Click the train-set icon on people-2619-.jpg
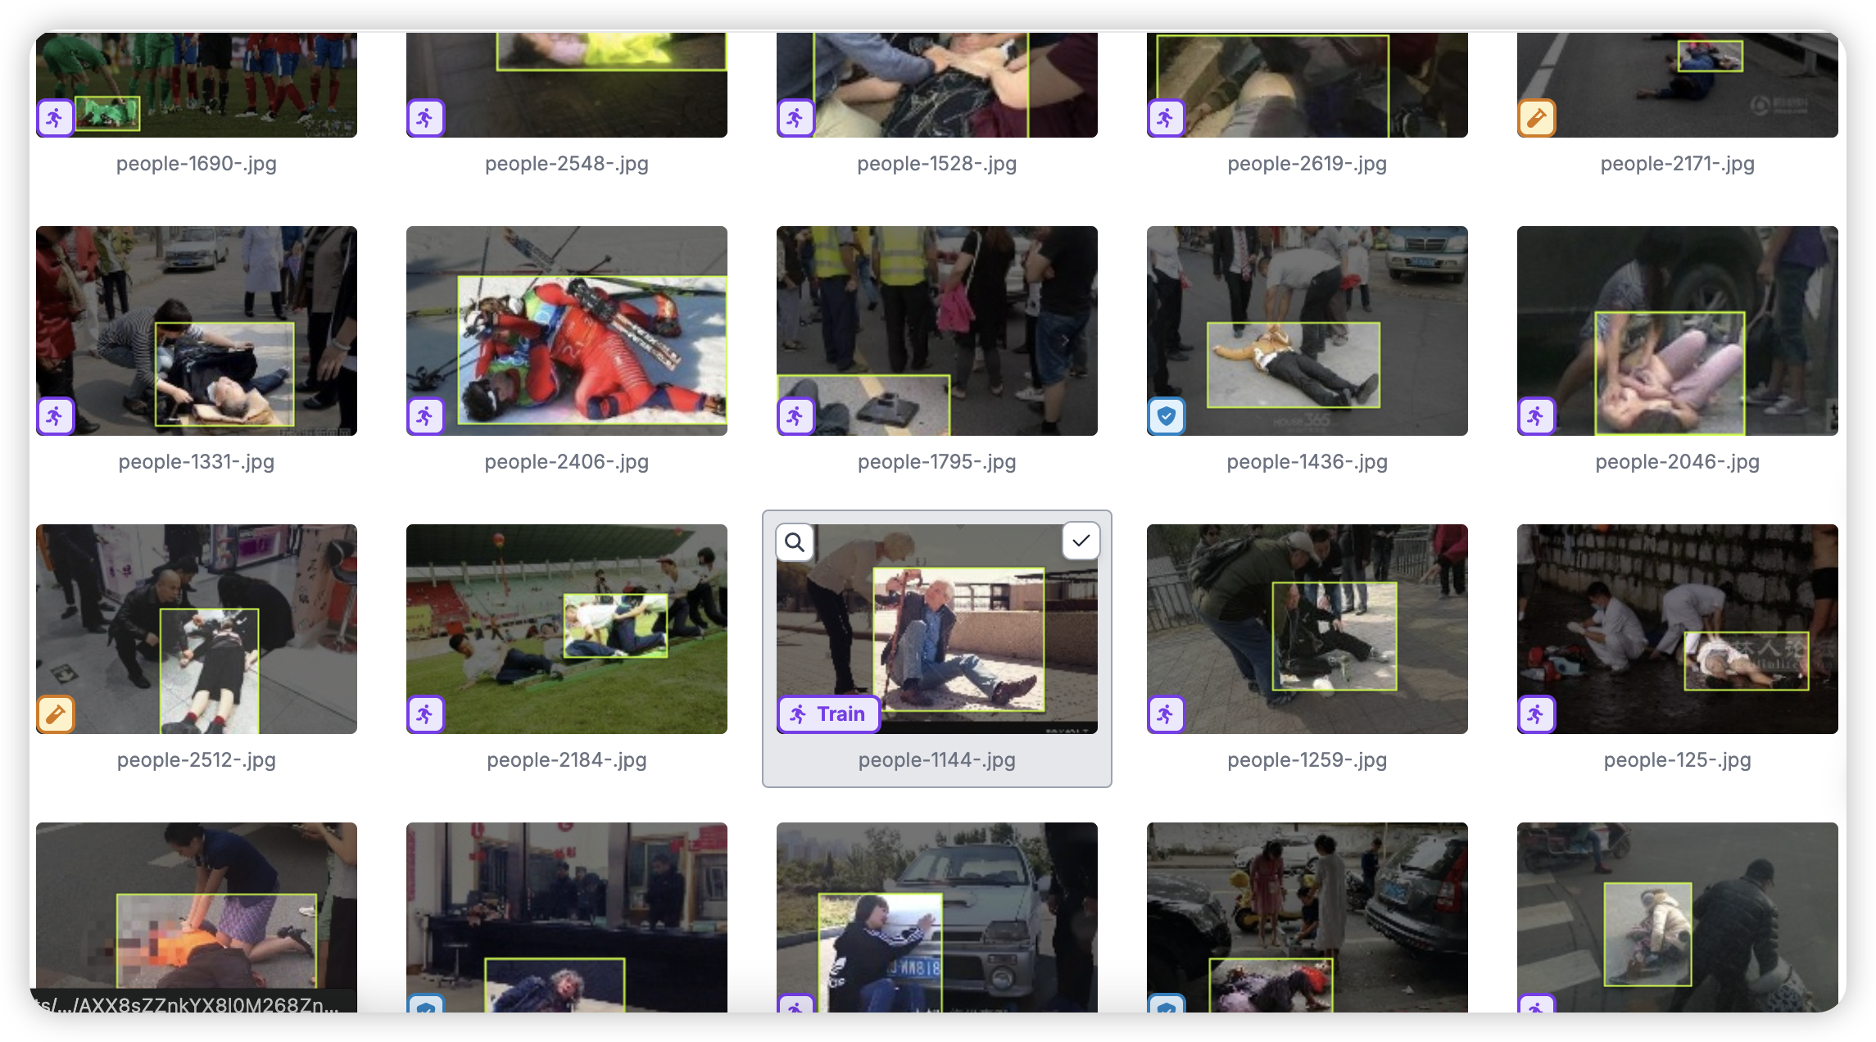1876x1042 pixels. click(x=1166, y=118)
